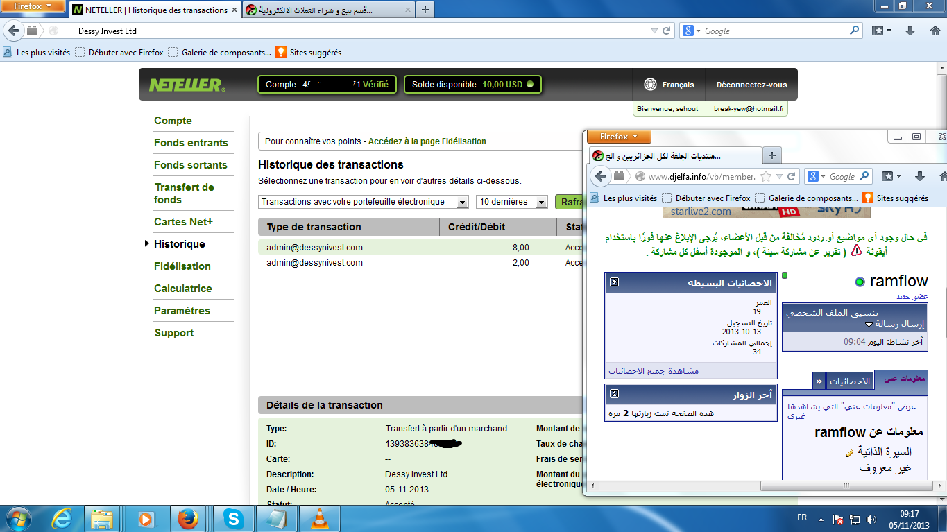Select Historique in the sidebar
The width and height of the screenshot is (947, 532).
[x=180, y=244]
